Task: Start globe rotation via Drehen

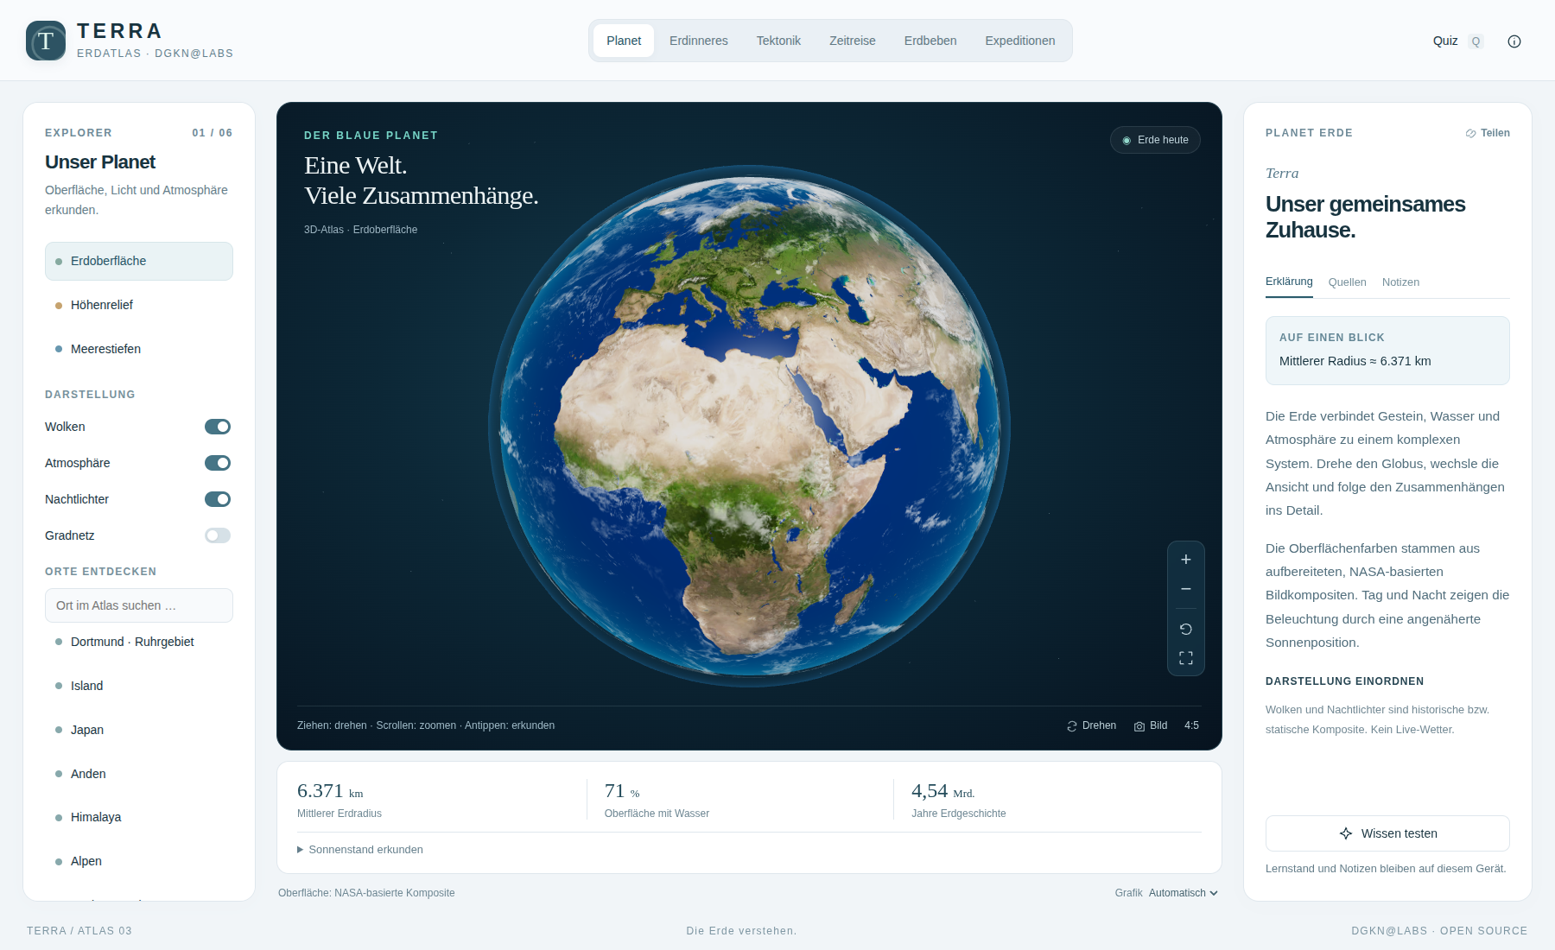Action: (x=1092, y=725)
